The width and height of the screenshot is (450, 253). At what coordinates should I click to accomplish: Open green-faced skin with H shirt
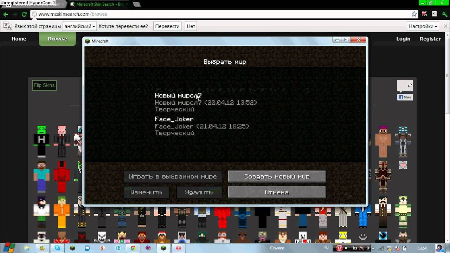[41, 141]
